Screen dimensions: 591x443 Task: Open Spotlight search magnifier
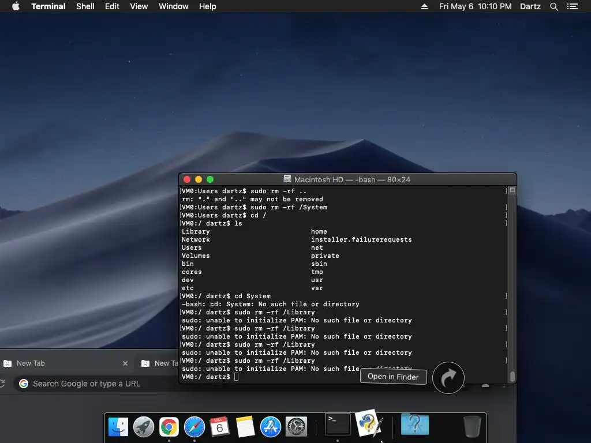pos(553,6)
